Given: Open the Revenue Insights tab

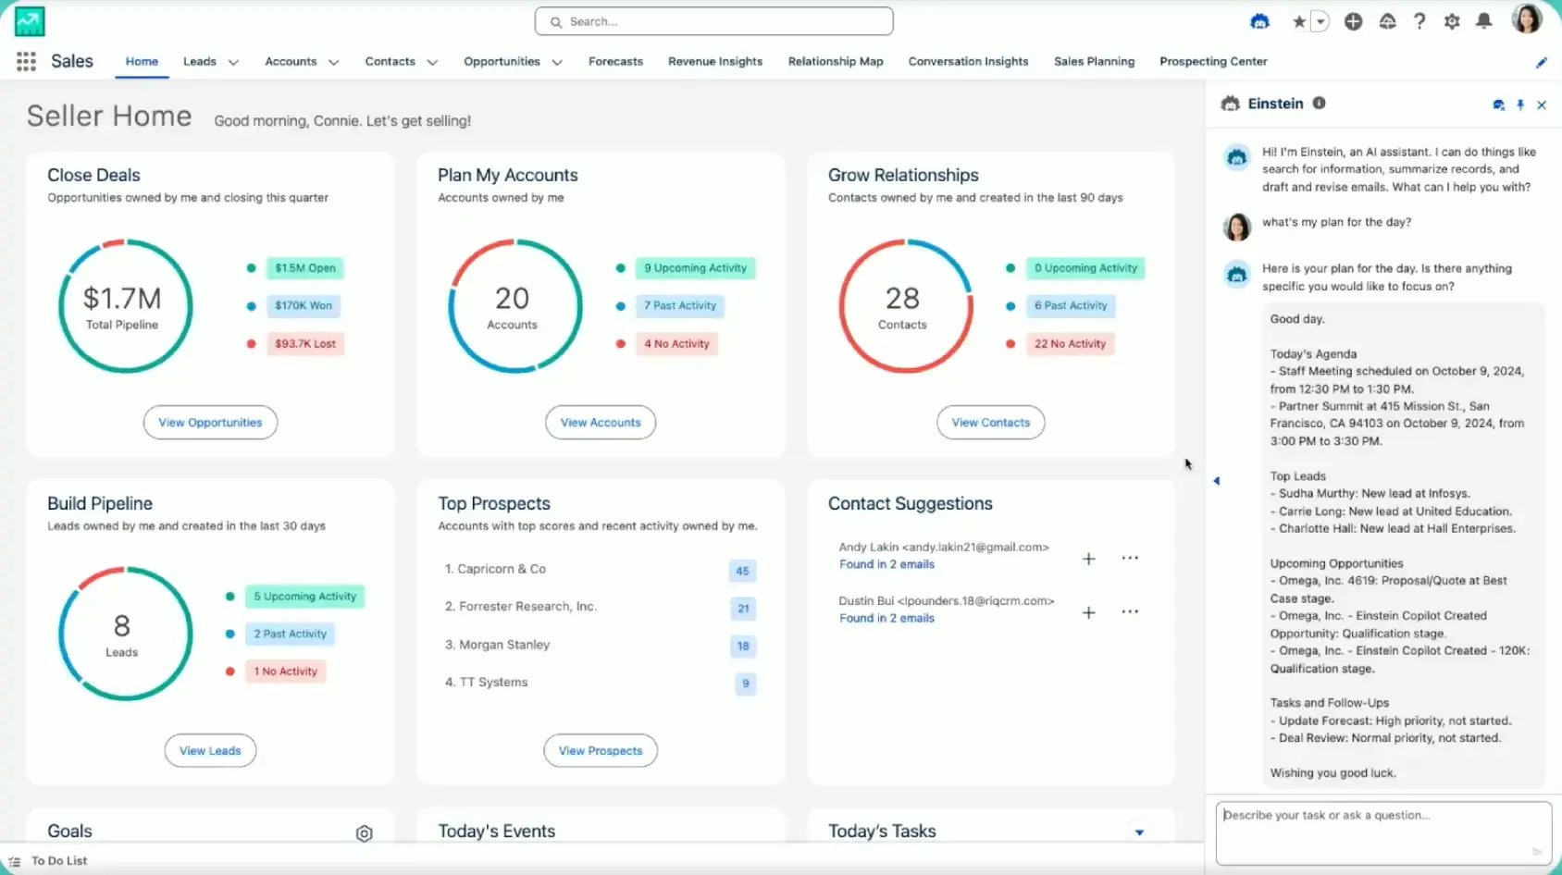Looking at the screenshot, I should [x=715, y=61].
